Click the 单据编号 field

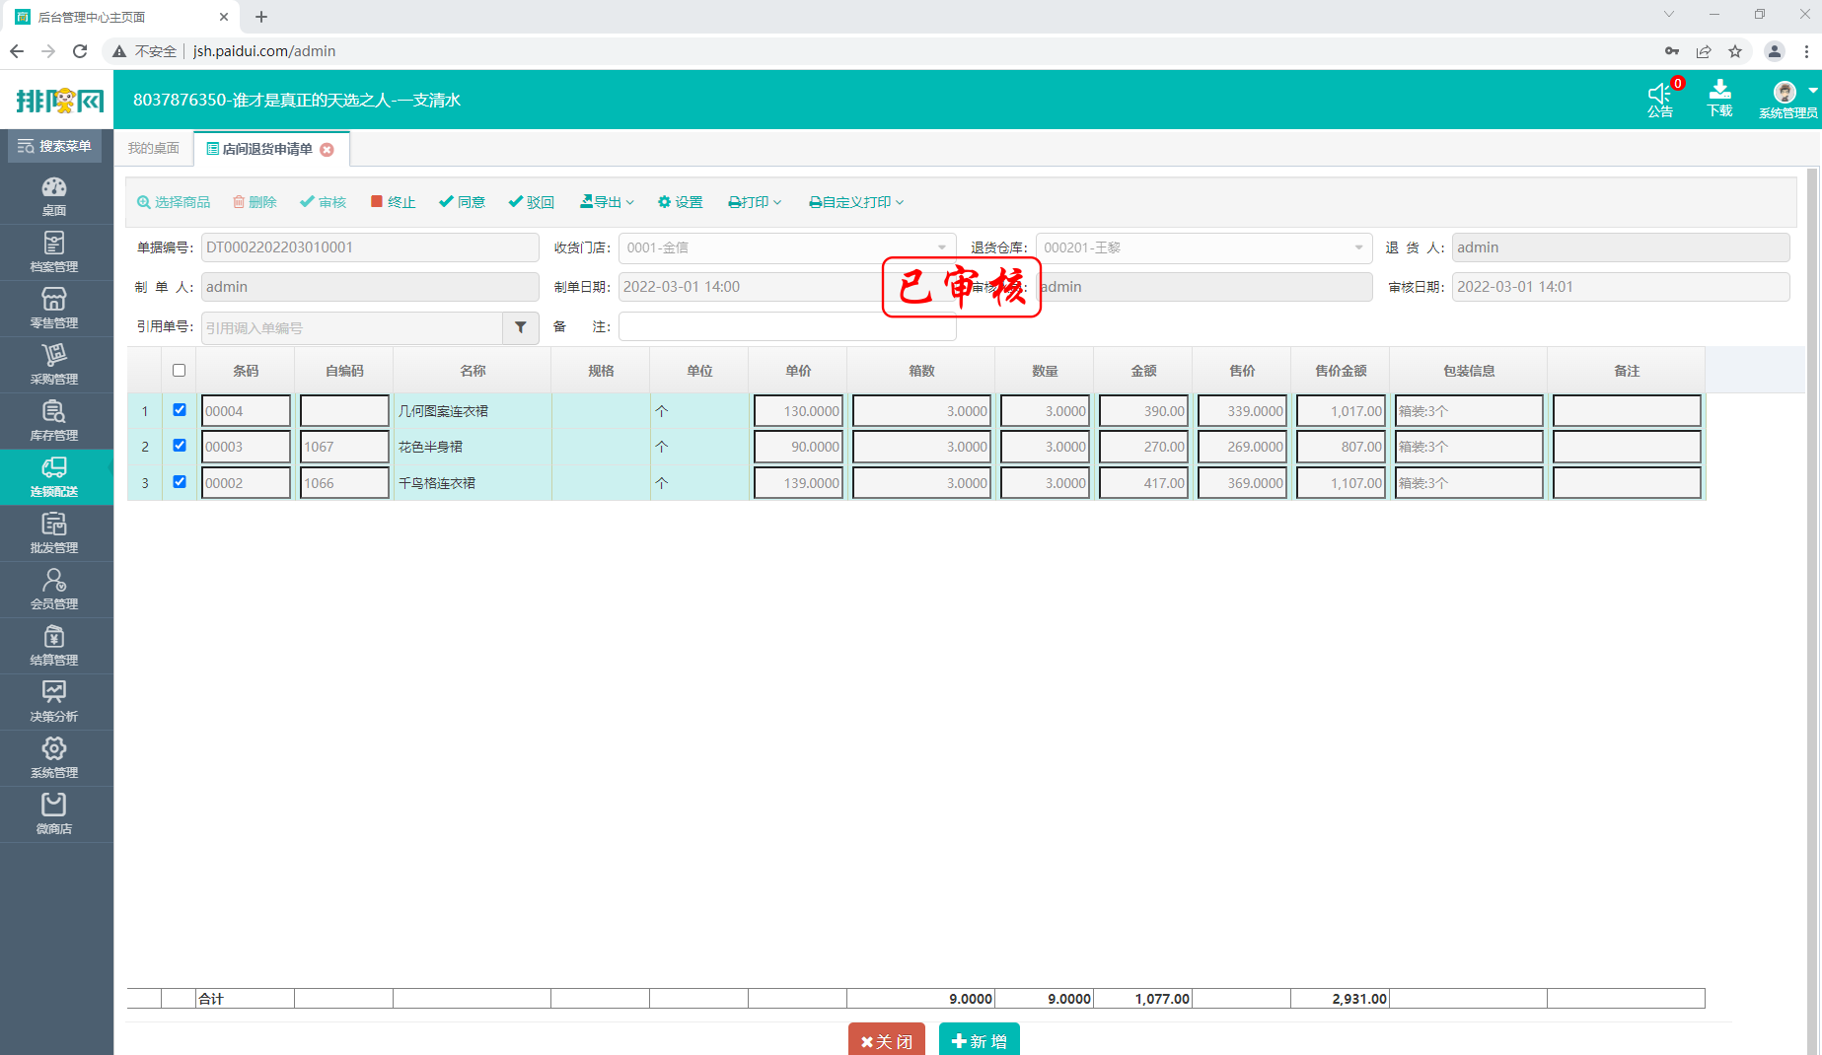370,247
